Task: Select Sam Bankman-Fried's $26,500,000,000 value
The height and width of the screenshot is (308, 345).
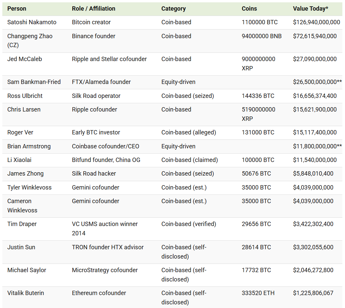Action: (x=317, y=82)
